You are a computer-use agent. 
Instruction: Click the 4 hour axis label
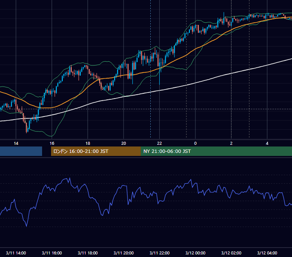[x=267, y=143]
